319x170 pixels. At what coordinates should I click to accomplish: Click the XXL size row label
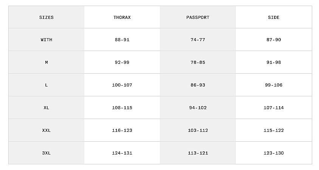click(46, 130)
